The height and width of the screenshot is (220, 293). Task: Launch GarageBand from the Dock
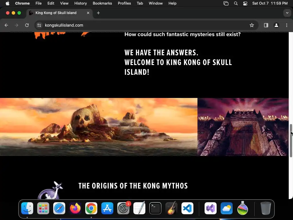click(171, 208)
